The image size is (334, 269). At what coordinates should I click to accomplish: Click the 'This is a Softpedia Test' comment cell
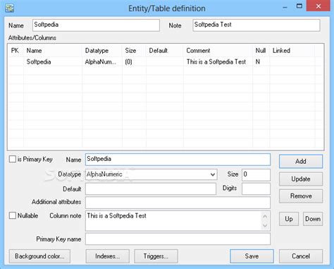(x=216, y=61)
